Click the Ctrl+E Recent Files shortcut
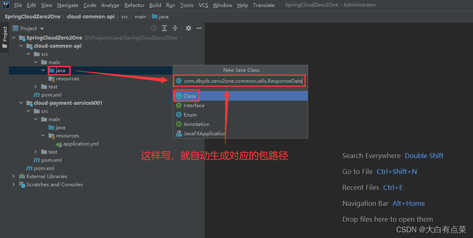The image size is (473, 238). click(393, 187)
